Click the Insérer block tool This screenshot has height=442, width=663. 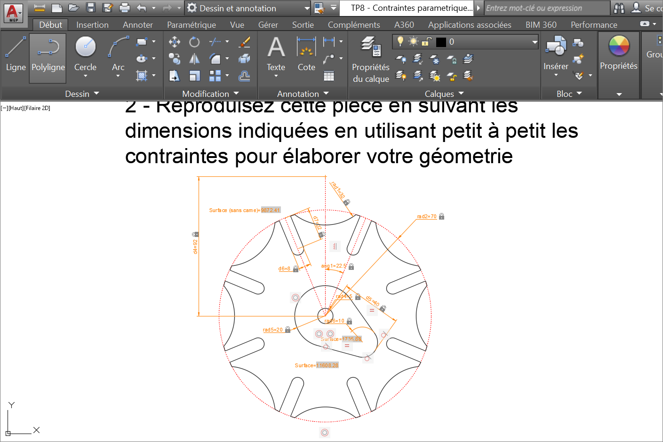556,53
